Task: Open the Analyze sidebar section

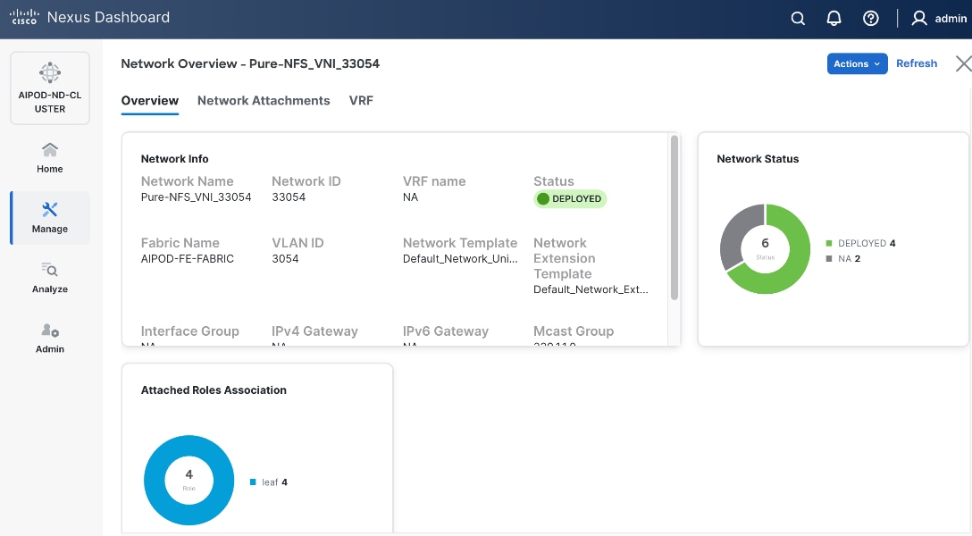Action: [x=50, y=278]
